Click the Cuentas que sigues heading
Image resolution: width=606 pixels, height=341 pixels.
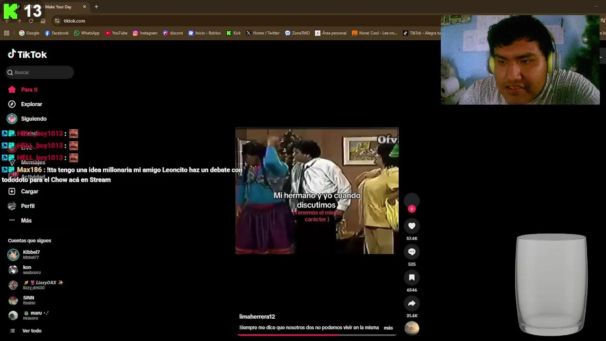pyautogui.click(x=29, y=241)
